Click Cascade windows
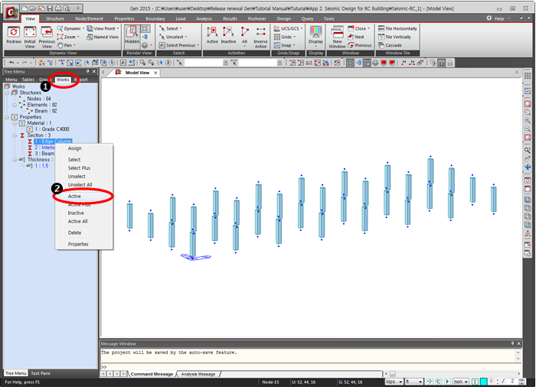The width and height of the screenshot is (536, 387). 390,45
